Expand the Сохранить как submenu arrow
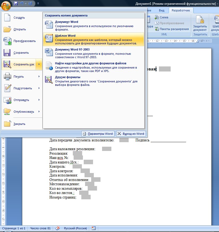Image resolution: width=219 pixels, height=232 pixels. (39, 64)
